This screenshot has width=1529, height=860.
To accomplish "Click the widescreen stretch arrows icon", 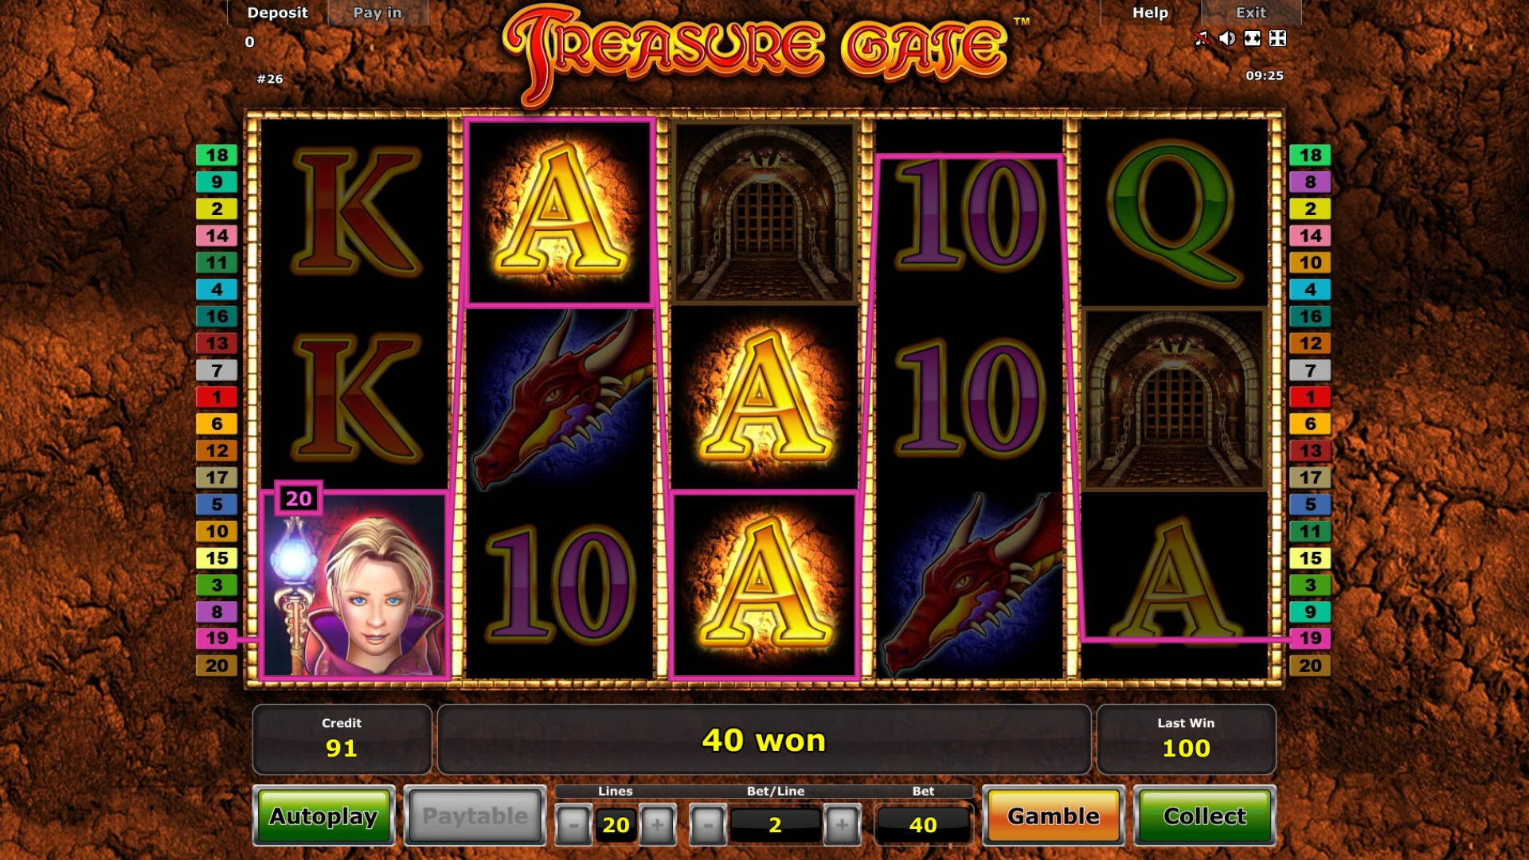I will tap(1253, 38).
